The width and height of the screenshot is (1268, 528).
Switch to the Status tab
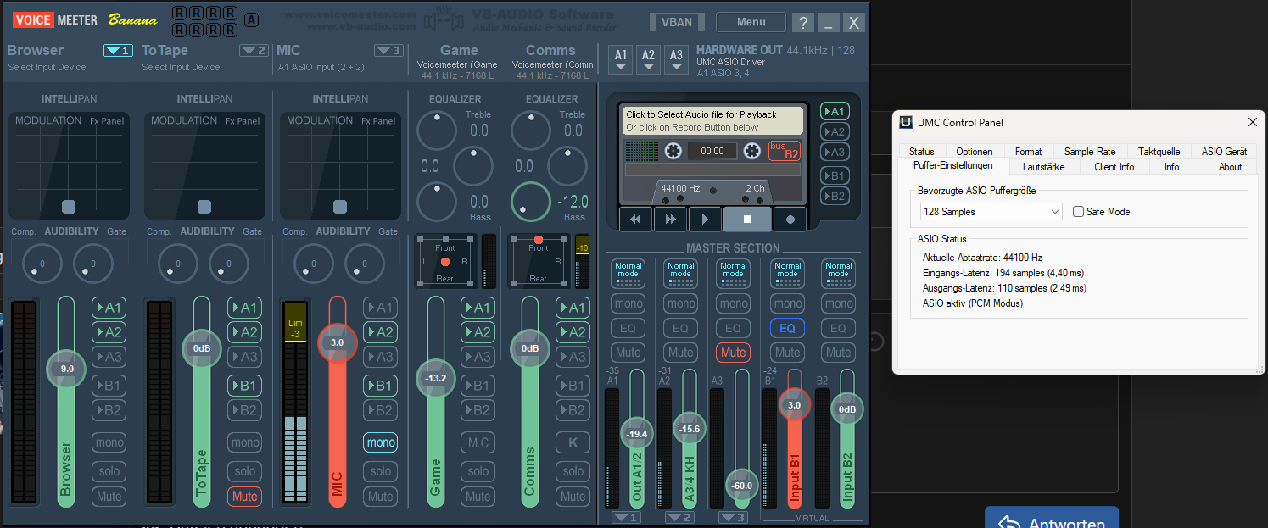pos(921,152)
